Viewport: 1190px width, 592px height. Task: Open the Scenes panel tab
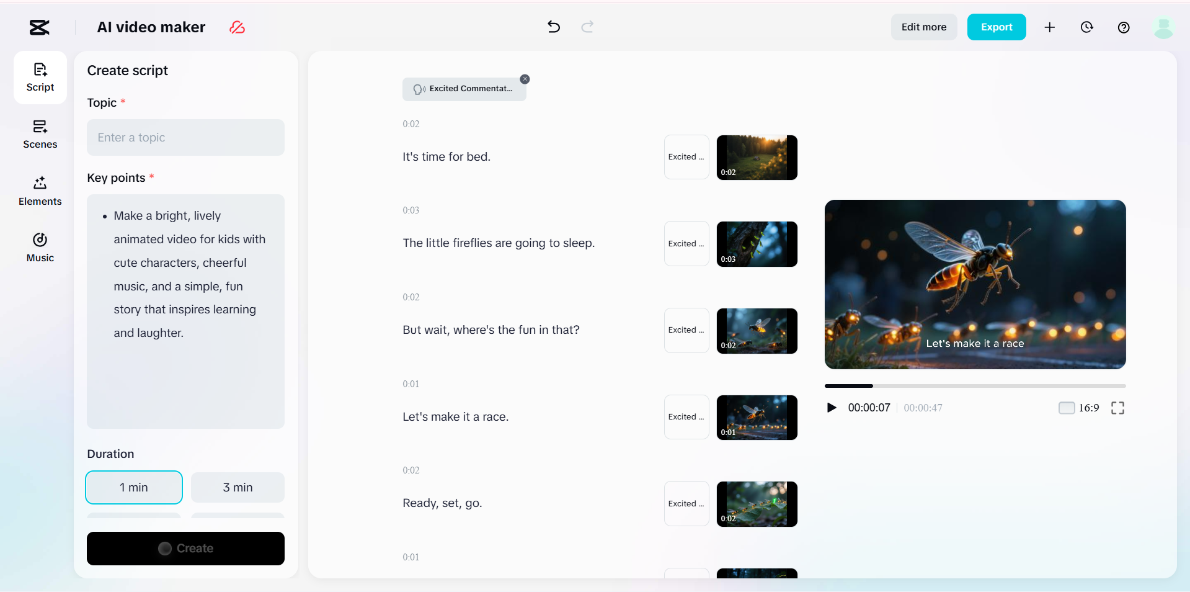40,135
